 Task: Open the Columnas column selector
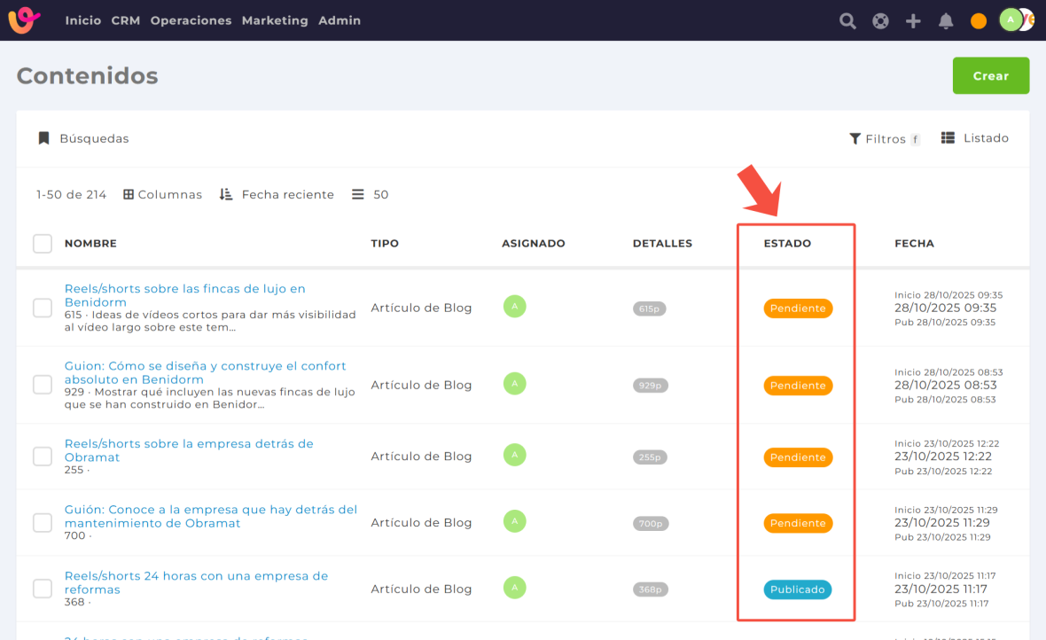tap(162, 194)
